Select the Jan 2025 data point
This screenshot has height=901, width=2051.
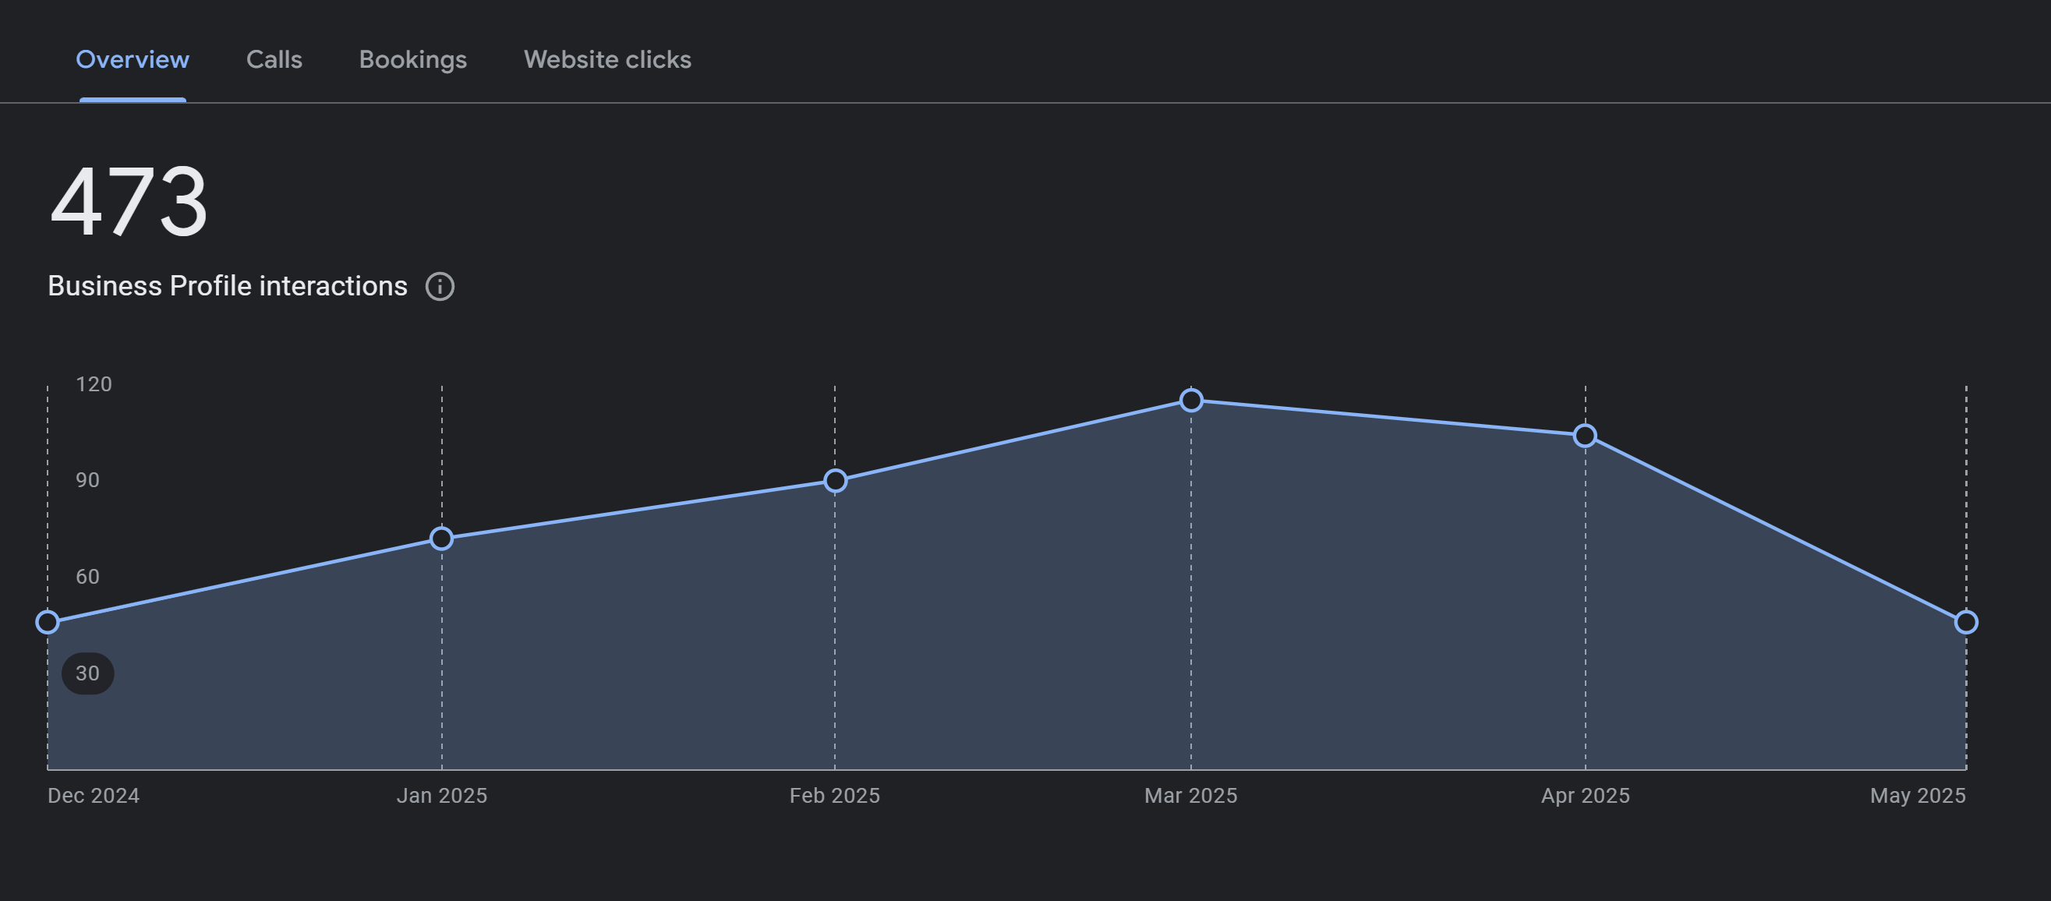coord(442,539)
